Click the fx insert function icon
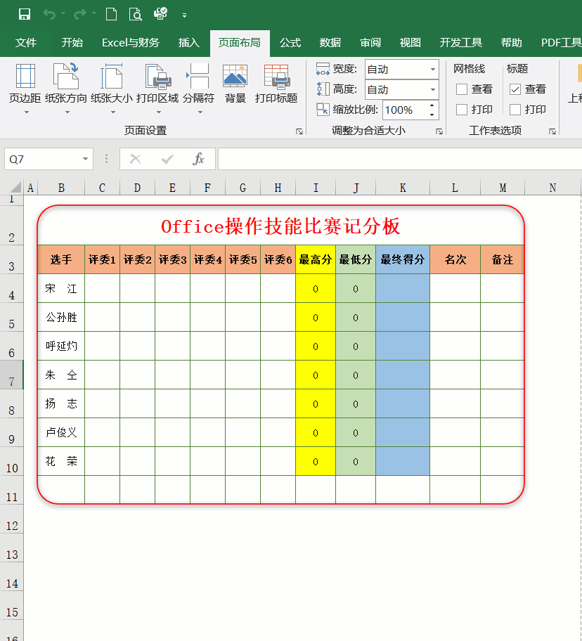 [198, 159]
